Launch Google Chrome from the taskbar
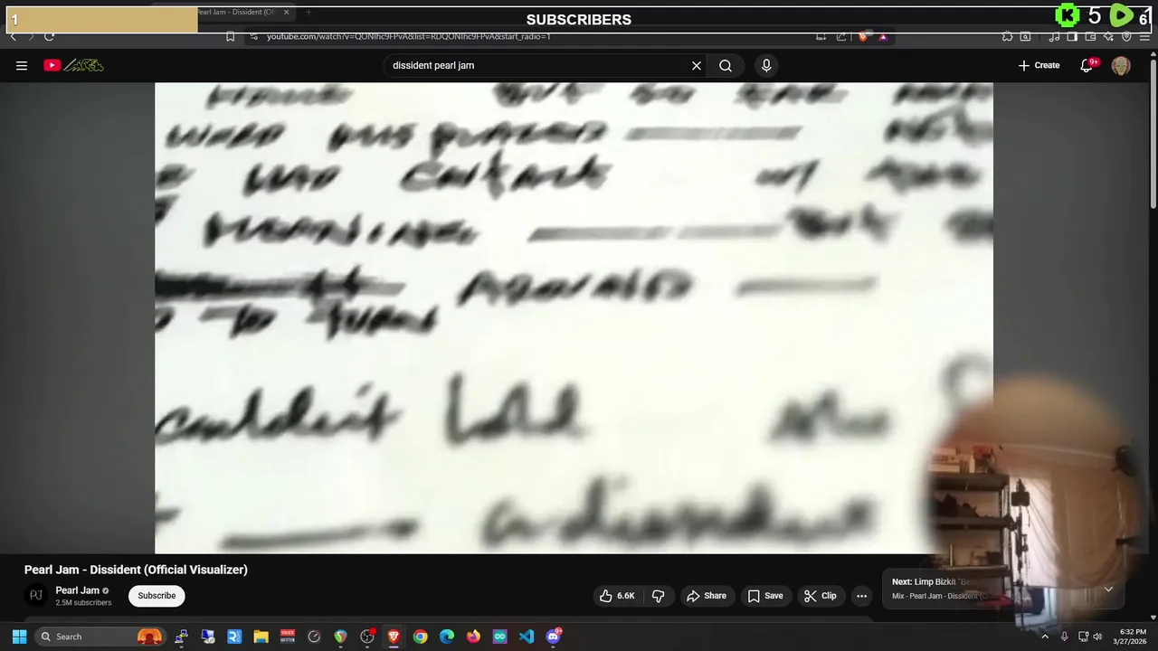The height and width of the screenshot is (651, 1158). click(x=420, y=637)
